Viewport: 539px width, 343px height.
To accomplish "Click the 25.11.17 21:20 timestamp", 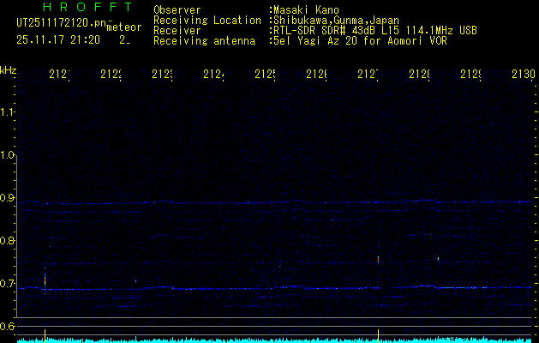I will 57,39.
